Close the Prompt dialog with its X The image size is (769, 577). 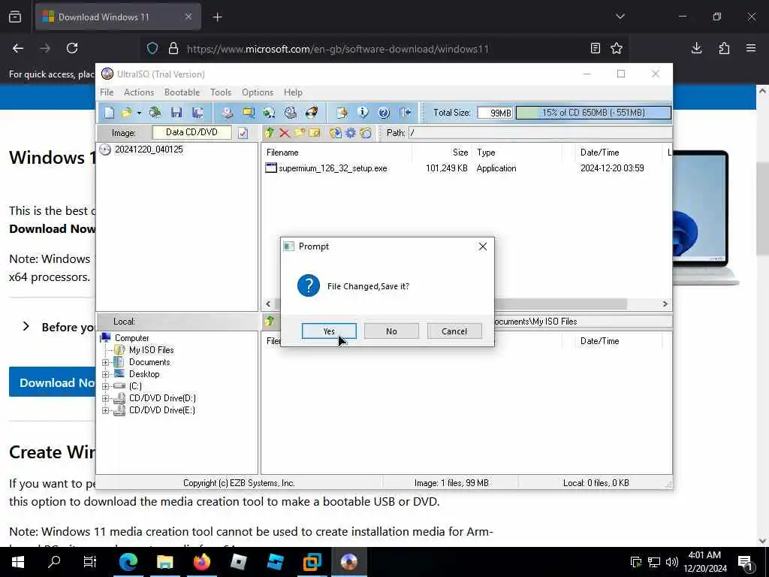pos(483,246)
